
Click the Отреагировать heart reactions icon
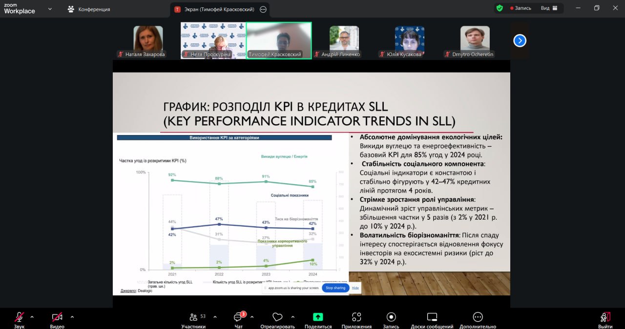pos(277,317)
